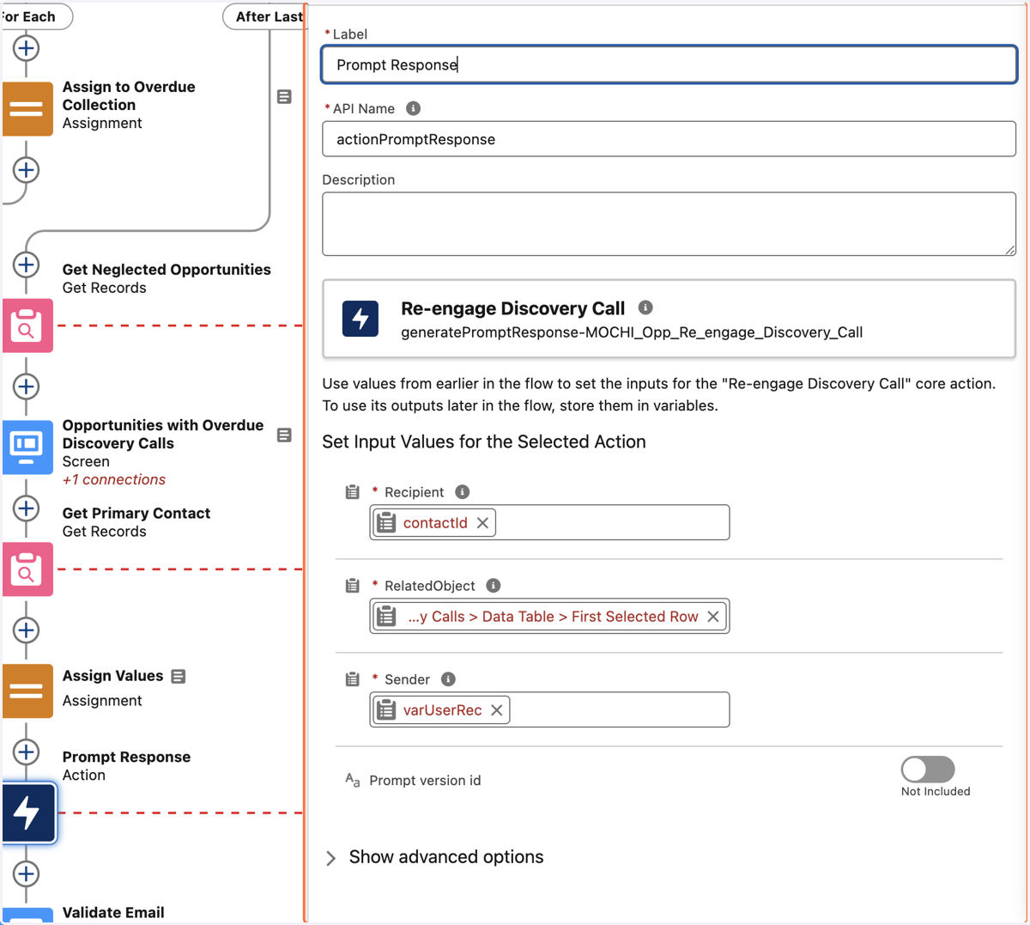Screen dimensions: 1030x925
Task: Click the Label input field
Action: 669,64
